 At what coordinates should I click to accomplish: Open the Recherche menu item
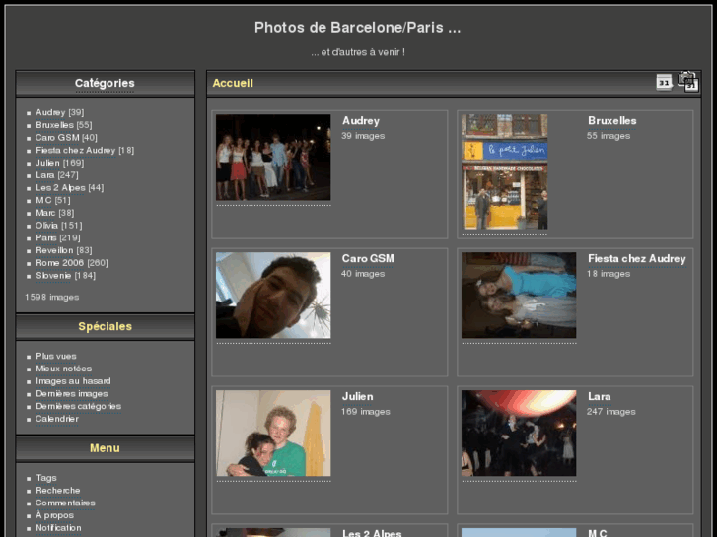(x=58, y=490)
